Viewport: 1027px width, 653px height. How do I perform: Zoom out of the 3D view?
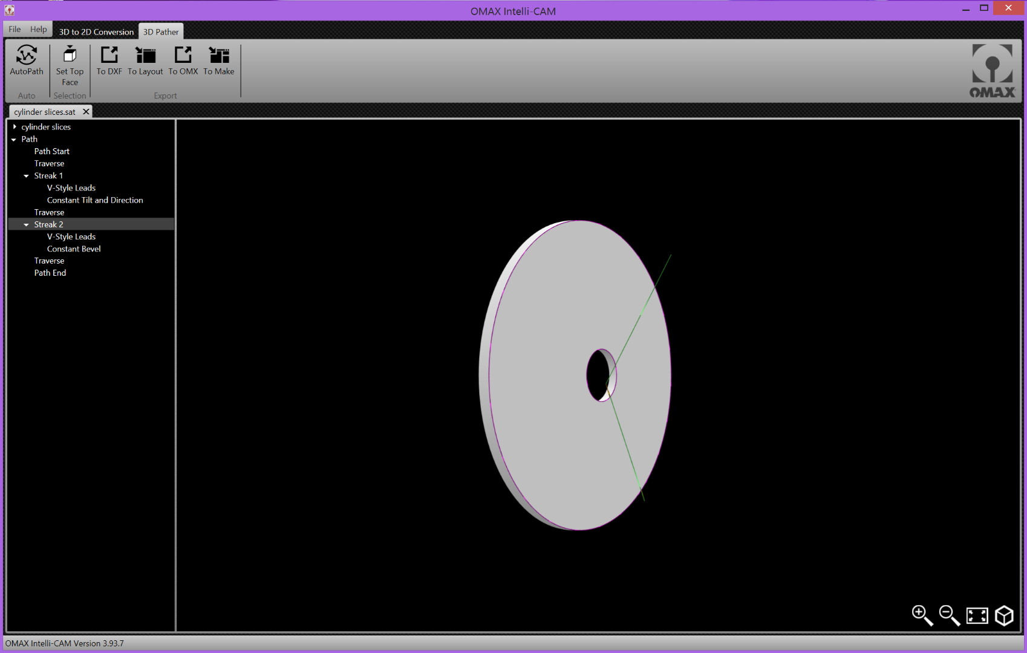coord(949,616)
